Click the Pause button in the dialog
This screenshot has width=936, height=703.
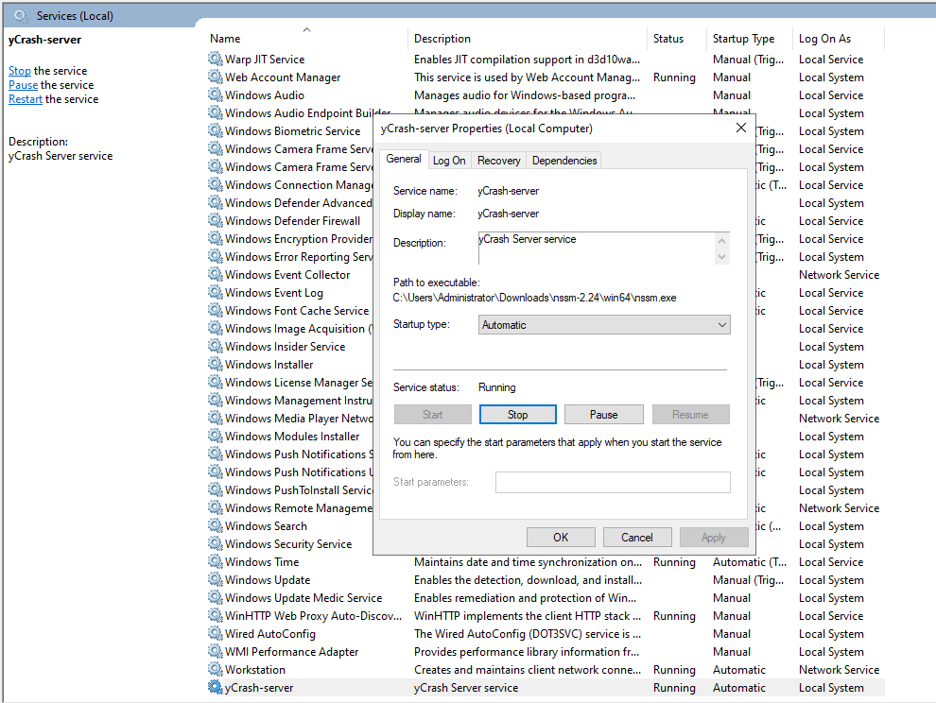coord(603,415)
